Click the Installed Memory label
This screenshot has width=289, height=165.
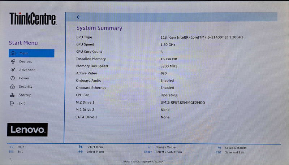tap(91, 59)
